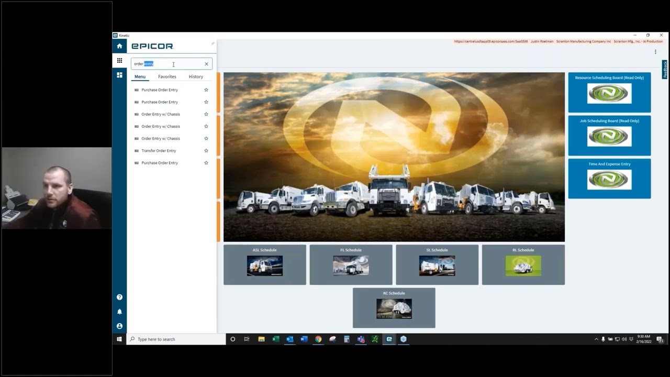Click the centralusdtapp09 epicorsaas URL text
The image size is (670, 377).
pyautogui.click(x=491, y=41)
